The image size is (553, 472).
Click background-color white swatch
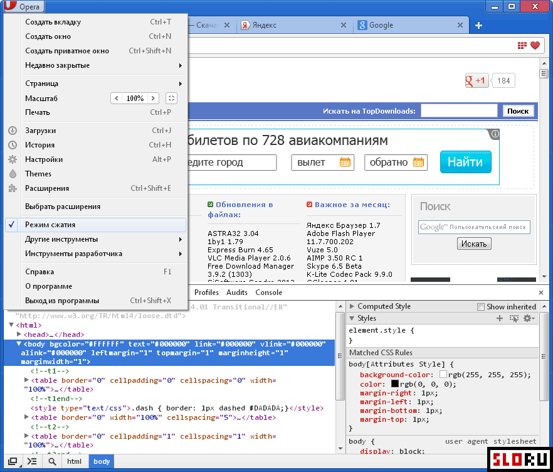pos(443,374)
